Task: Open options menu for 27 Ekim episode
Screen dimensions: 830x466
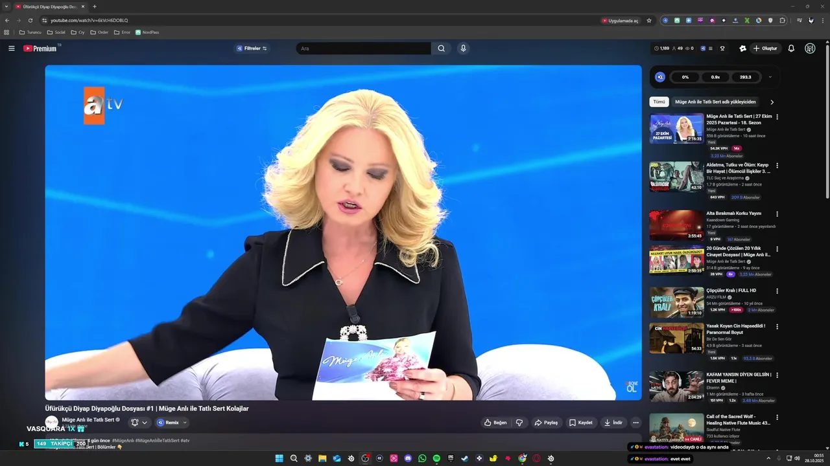Action: click(777, 117)
